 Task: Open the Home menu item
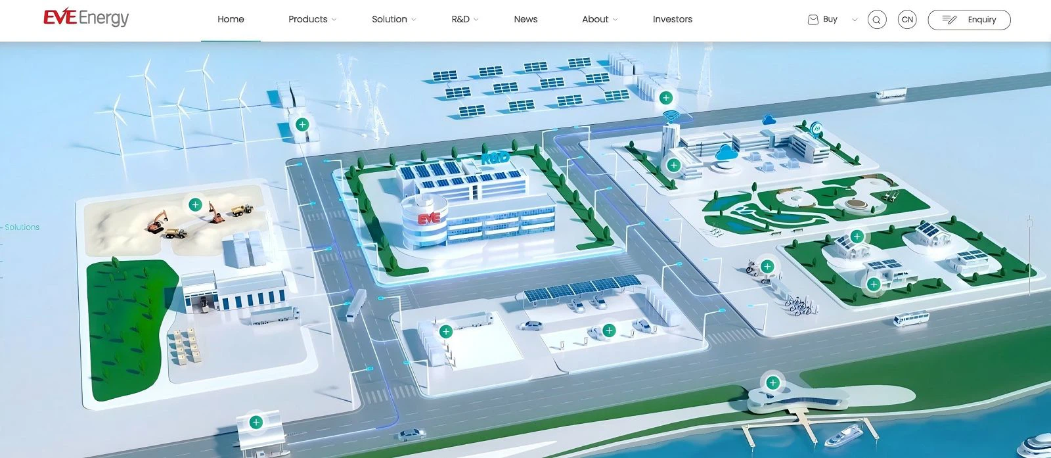pos(231,19)
